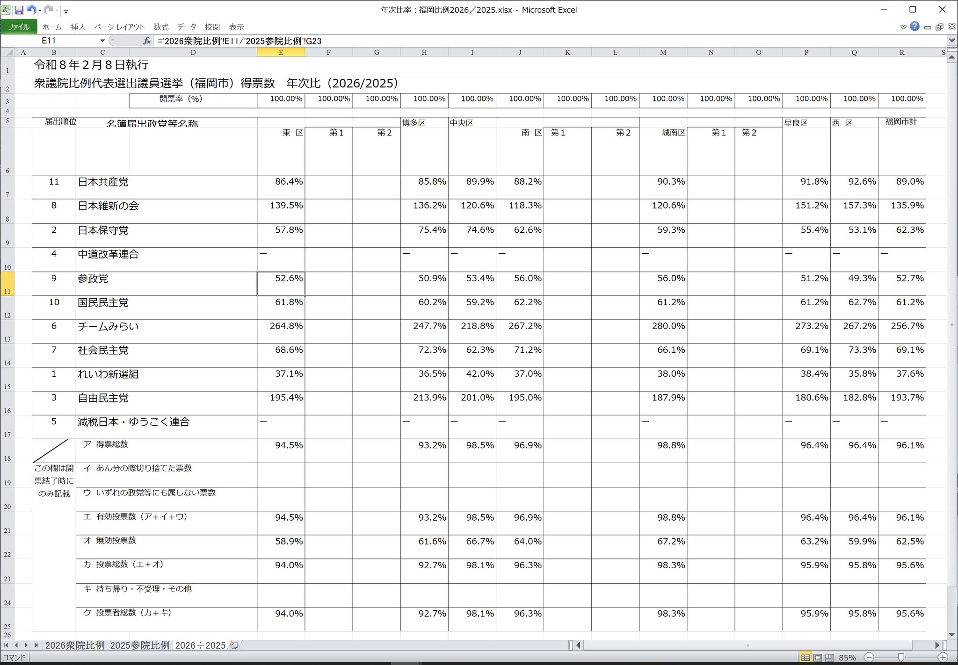Click the Insert Function fx icon
The width and height of the screenshot is (958, 665).
[x=147, y=41]
